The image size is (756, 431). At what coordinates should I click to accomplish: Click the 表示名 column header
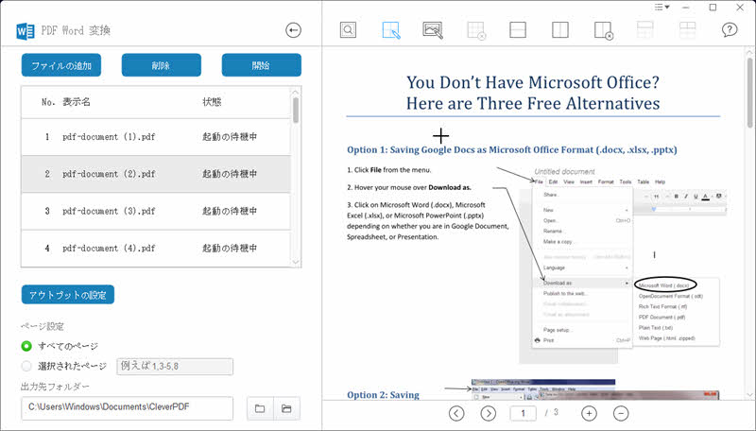(77, 102)
